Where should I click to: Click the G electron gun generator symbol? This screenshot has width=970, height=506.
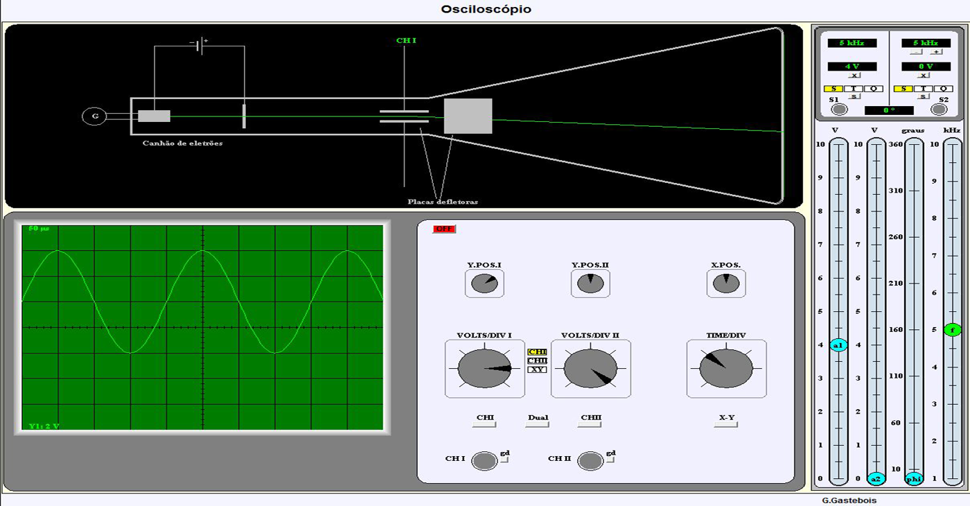94,116
